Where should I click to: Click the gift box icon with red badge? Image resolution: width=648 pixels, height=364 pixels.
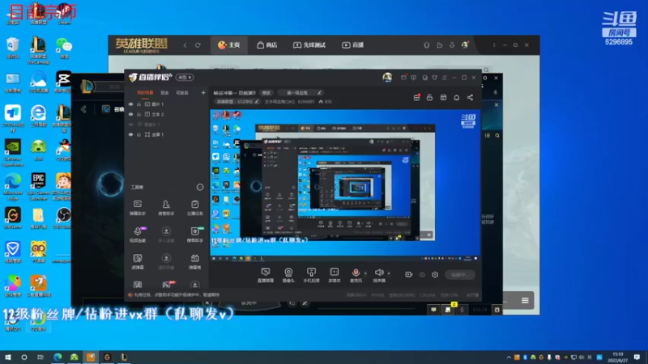point(416,97)
